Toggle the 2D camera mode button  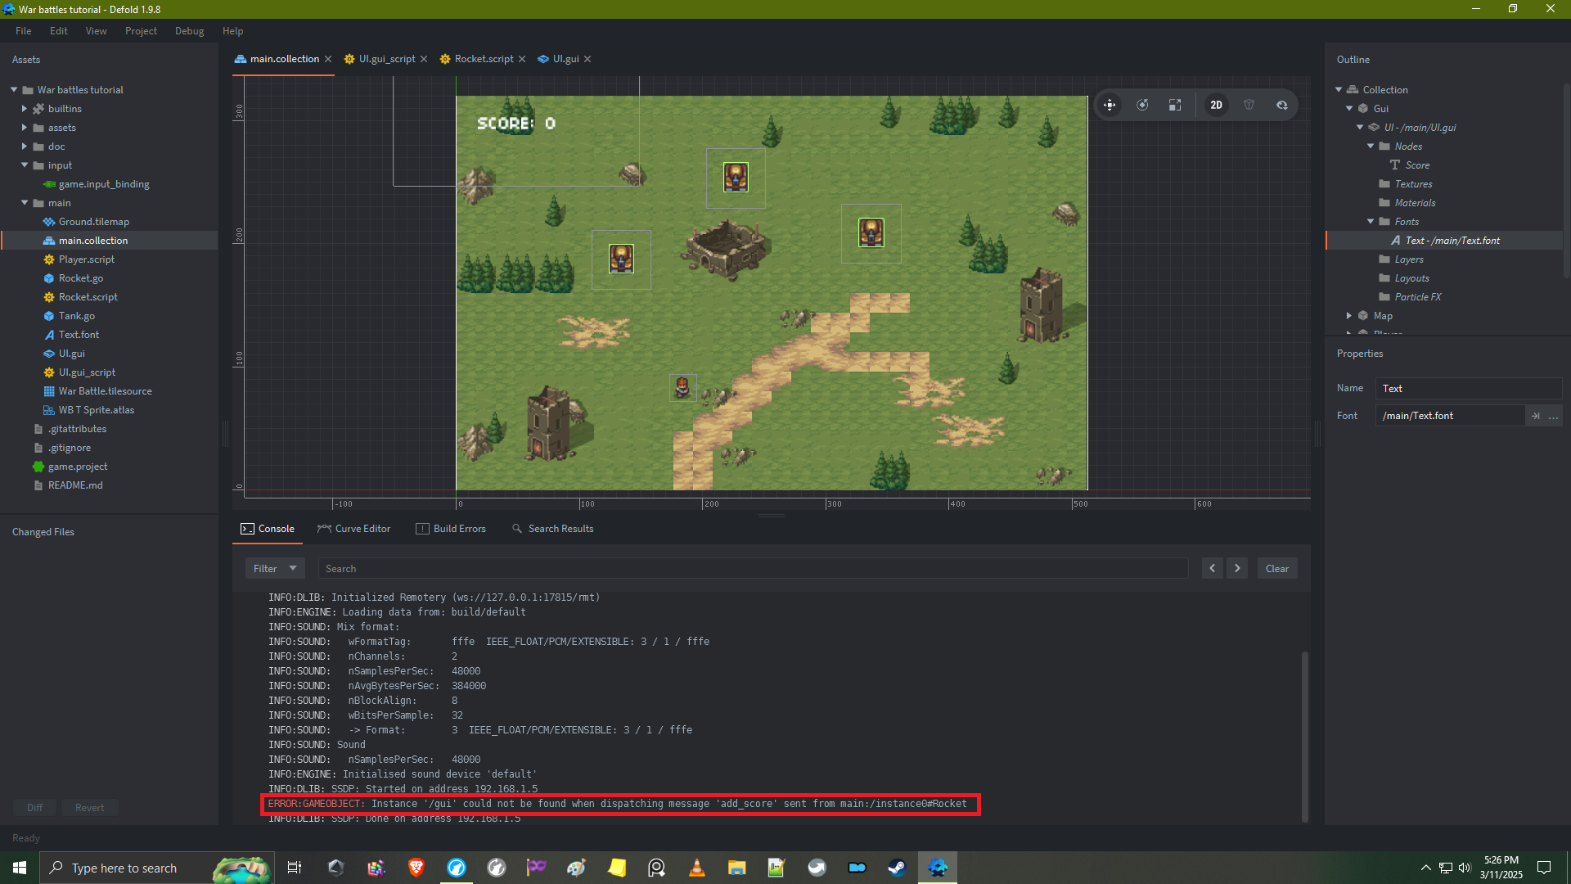click(1216, 105)
